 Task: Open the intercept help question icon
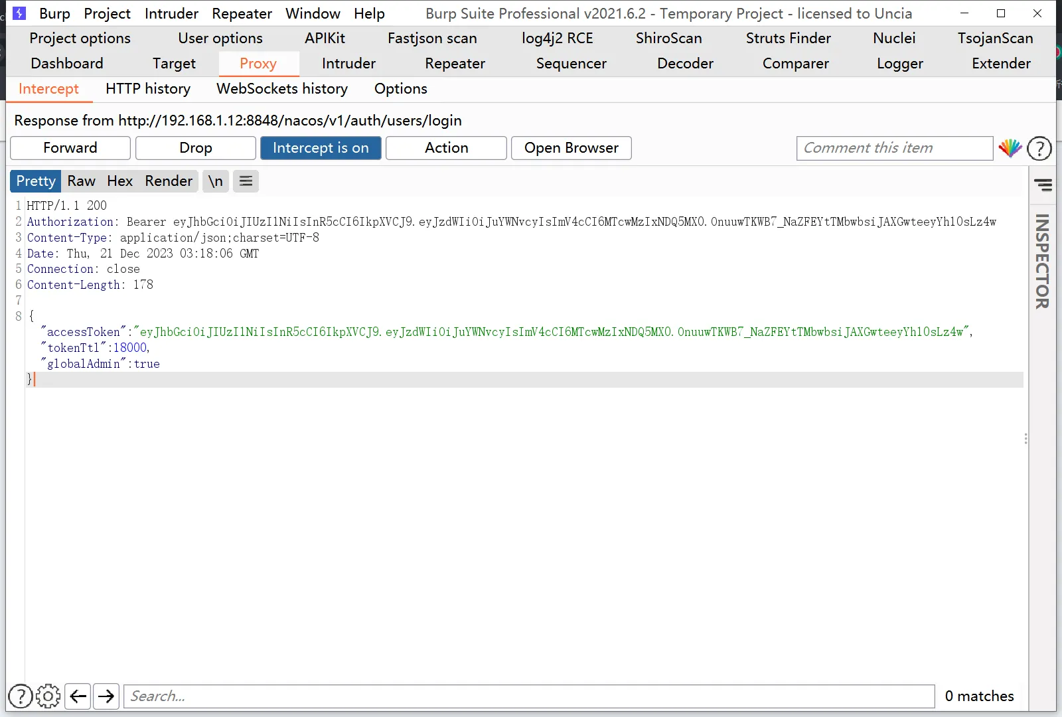point(1039,148)
